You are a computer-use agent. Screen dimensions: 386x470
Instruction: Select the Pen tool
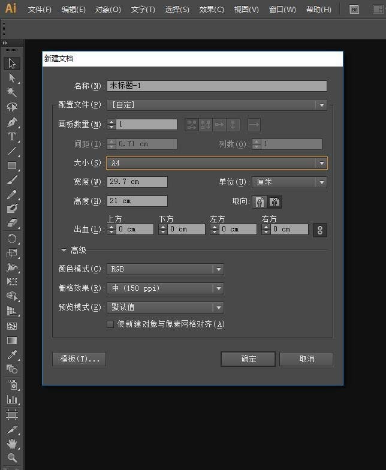[x=12, y=122]
